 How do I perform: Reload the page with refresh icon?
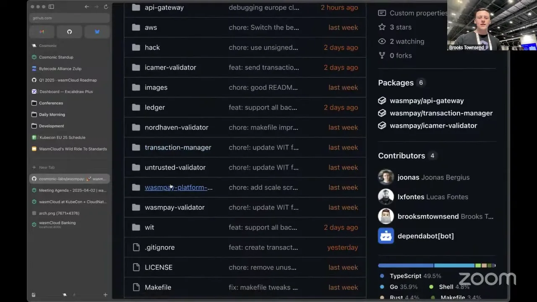106,7
